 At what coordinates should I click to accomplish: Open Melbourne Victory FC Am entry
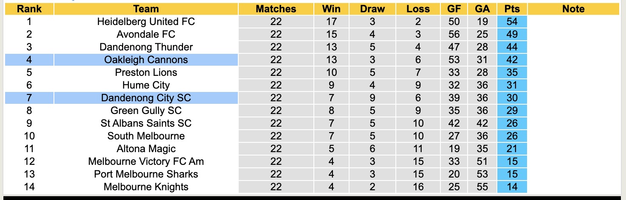click(146, 161)
